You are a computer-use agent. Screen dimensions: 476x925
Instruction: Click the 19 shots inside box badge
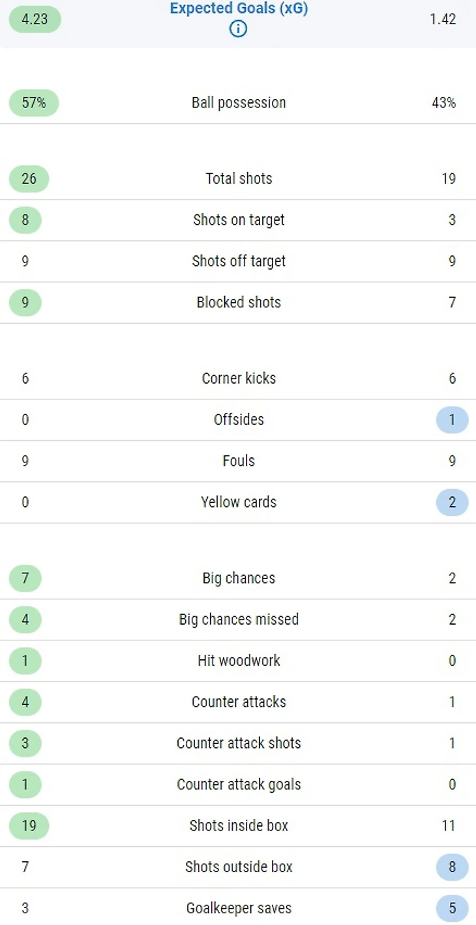(x=29, y=826)
